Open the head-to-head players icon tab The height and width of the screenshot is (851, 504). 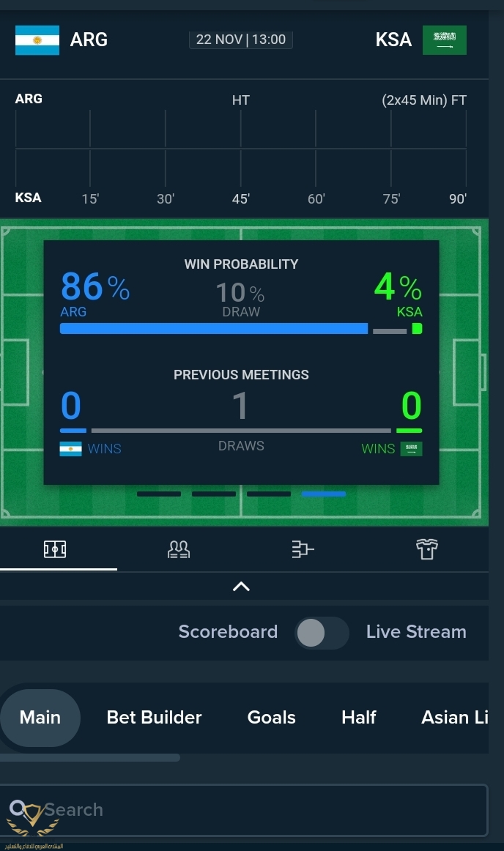click(179, 549)
